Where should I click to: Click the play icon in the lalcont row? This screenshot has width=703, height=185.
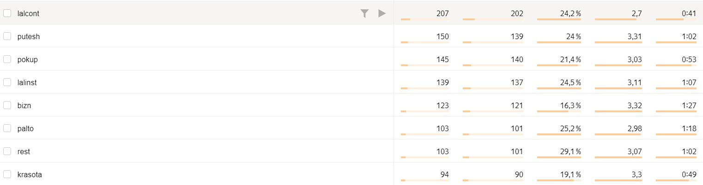pyautogui.click(x=382, y=13)
